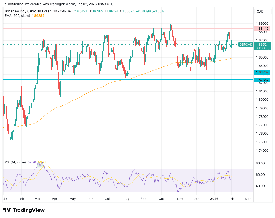
Task: Click the Aug label on time axis
Action: [x=126, y=199]
